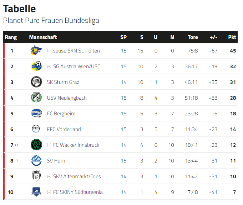Click the SV Horn club crest
243x205 pixels.
(36, 160)
